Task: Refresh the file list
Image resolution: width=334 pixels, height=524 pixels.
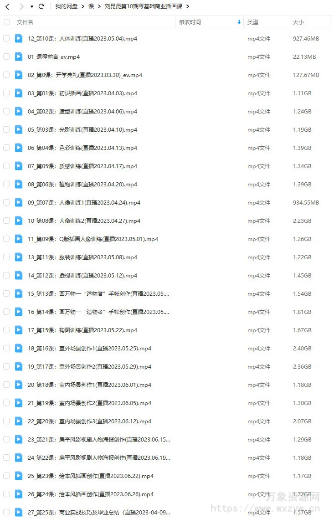Action: [41, 6]
